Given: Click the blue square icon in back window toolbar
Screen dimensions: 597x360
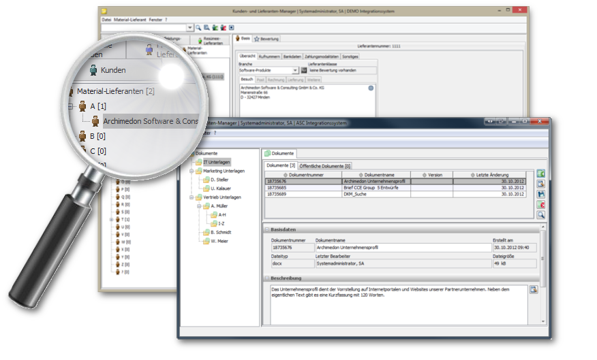Looking at the screenshot, I should (x=231, y=27).
